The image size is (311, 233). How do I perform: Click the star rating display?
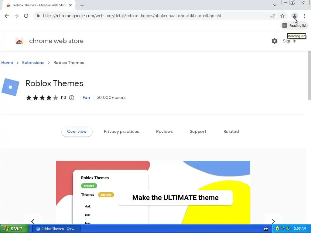[x=42, y=97]
